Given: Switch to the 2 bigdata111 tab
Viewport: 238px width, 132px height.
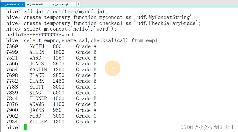Looking at the screenshot, I should [37, 4].
